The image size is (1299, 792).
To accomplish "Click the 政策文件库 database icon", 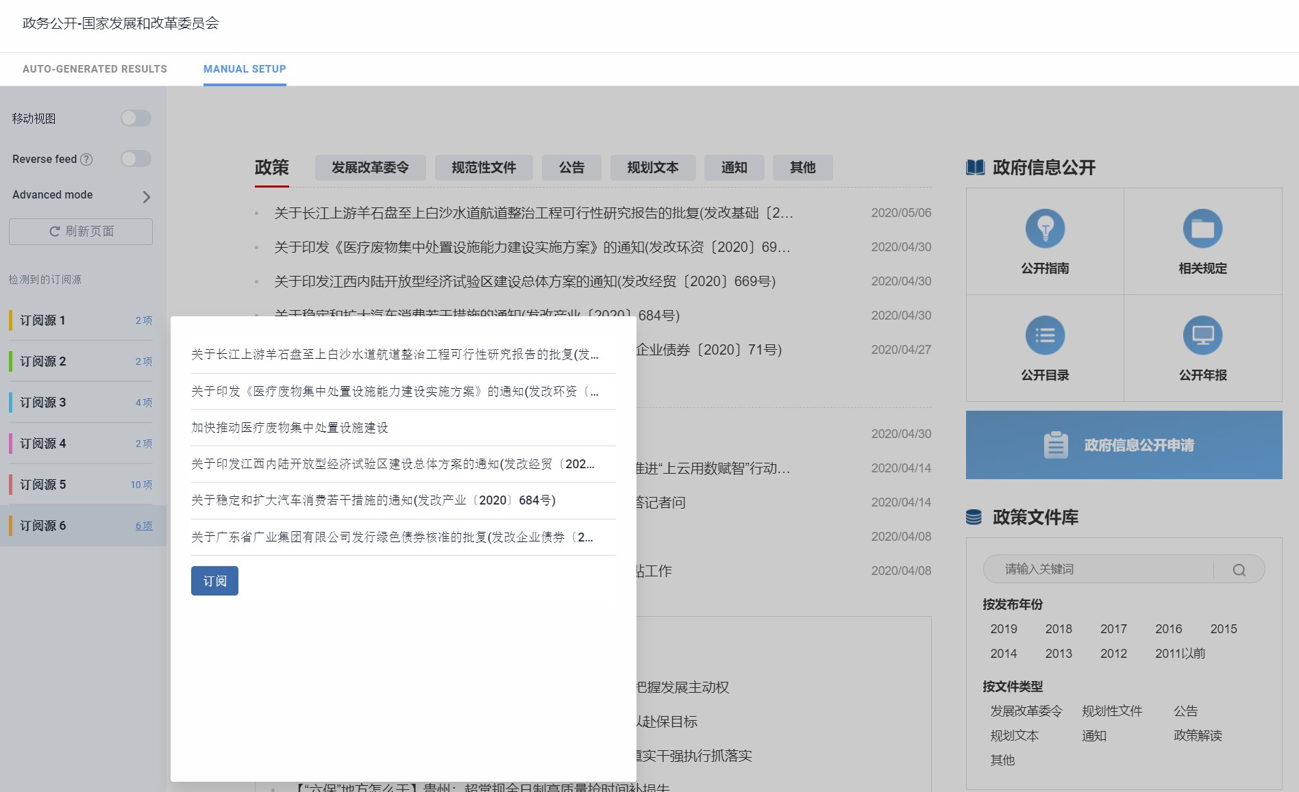I will coord(974,518).
